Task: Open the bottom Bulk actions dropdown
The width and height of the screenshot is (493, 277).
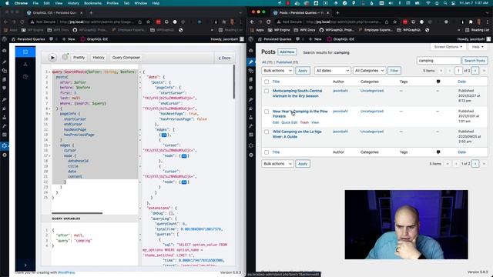Action: pos(277,164)
